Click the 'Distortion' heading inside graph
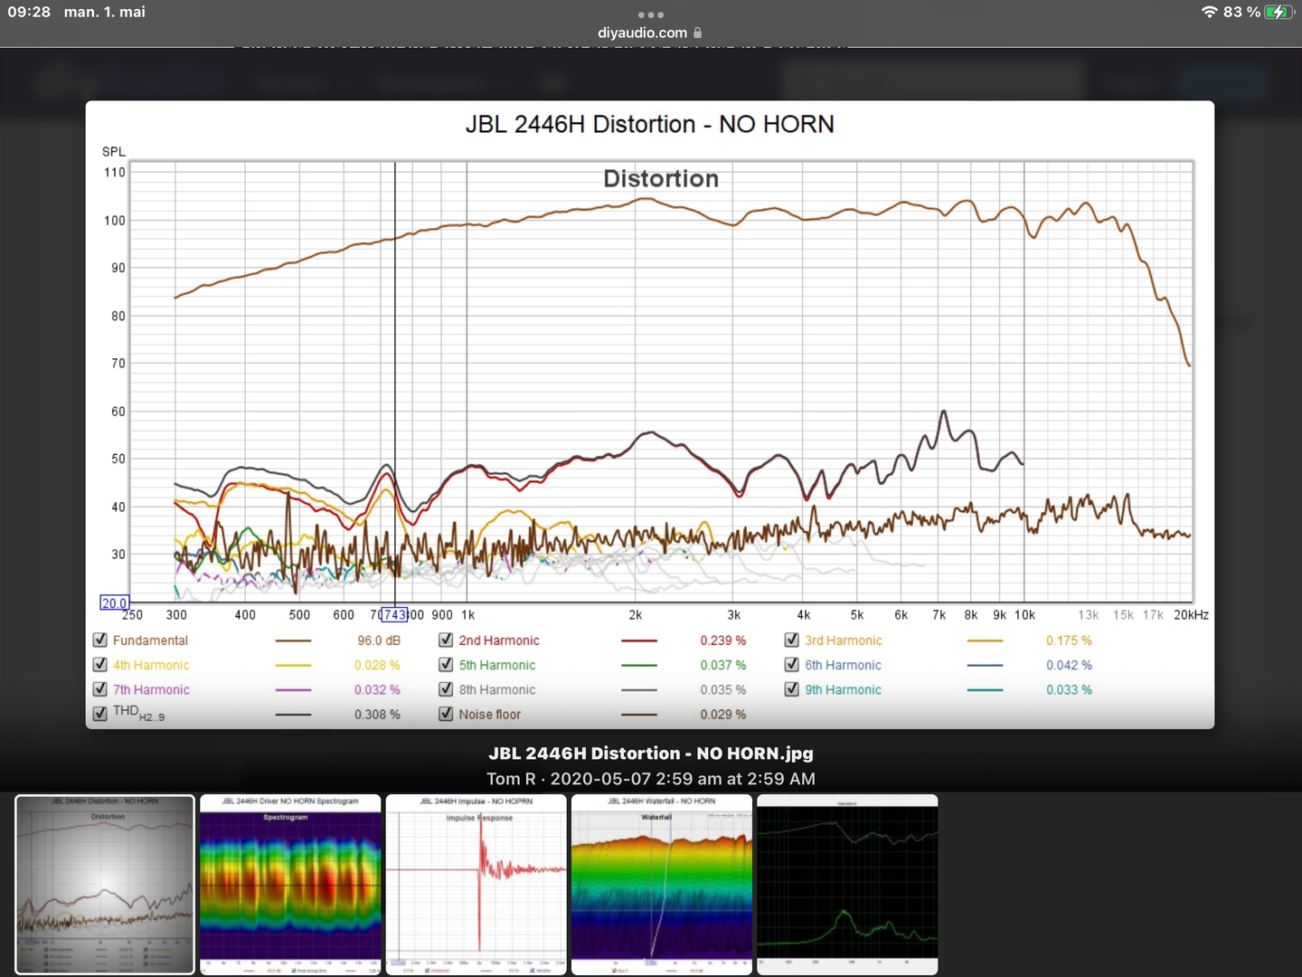1302x977 pixels. [661, 179]
